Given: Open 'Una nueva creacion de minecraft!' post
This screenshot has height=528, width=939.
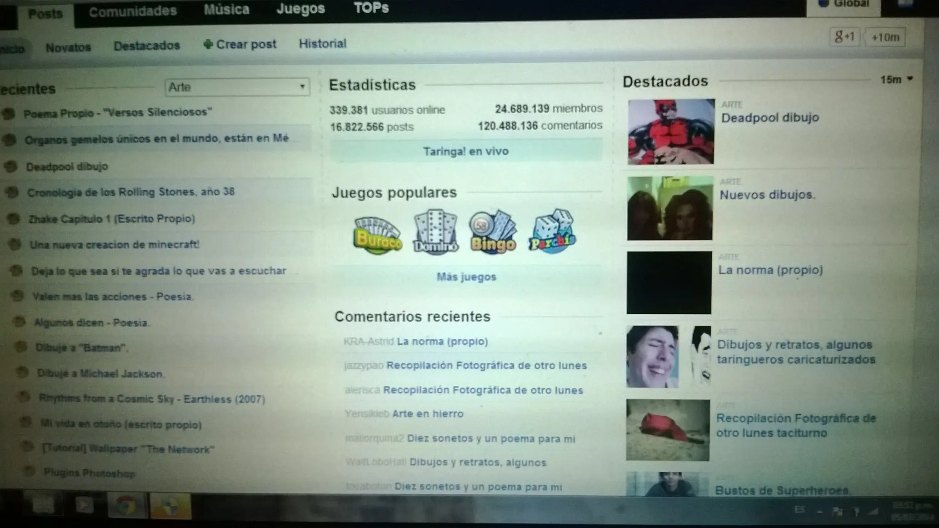Looking at the screenshot, I should [115, 245].
